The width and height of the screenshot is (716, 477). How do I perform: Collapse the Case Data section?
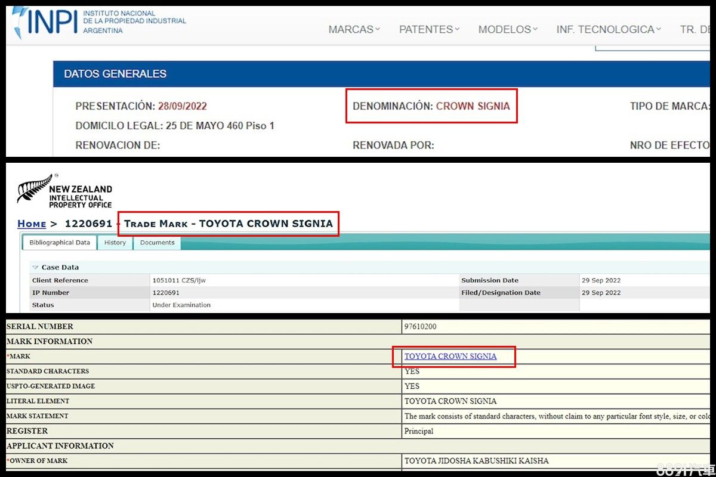coord(35,268)
